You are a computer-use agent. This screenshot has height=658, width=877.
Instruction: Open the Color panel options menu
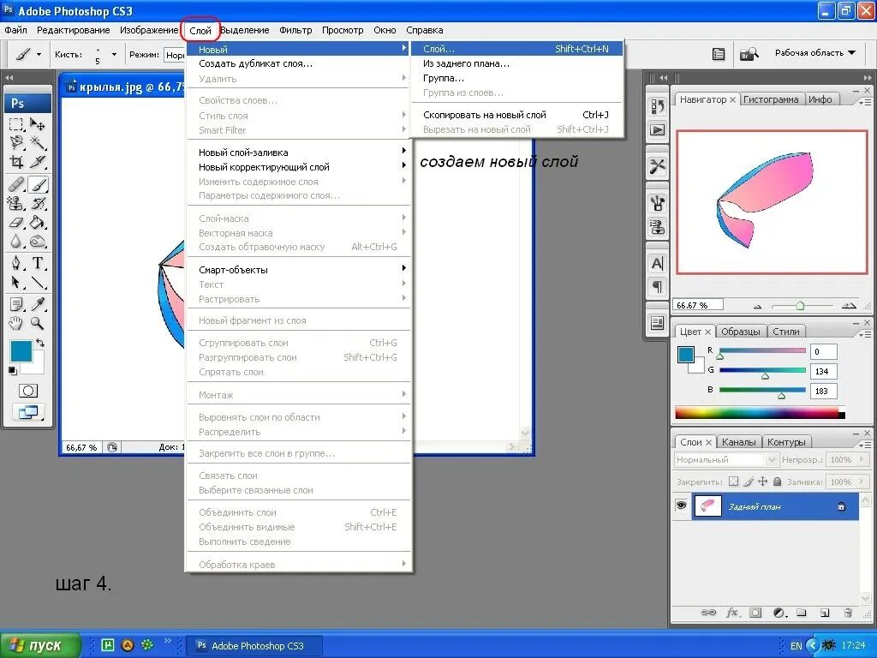865,334
